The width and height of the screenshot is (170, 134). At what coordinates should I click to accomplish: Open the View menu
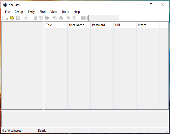tap(54, 12)
